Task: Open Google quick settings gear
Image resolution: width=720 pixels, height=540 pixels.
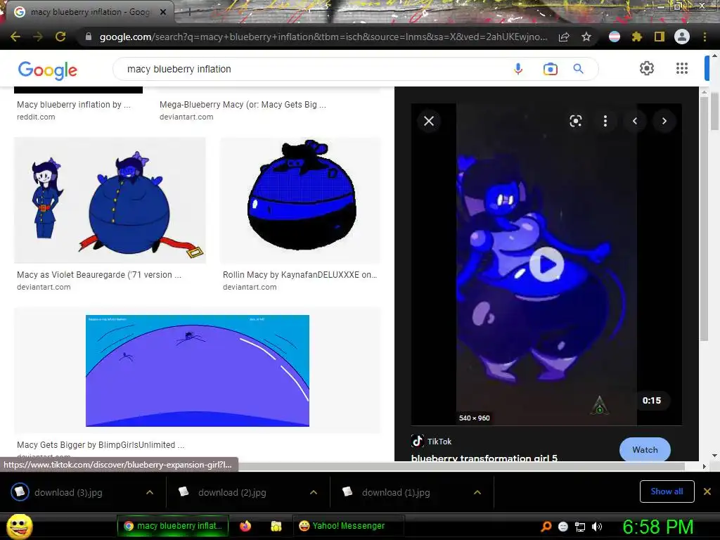Action: click(x=647, y=68)
